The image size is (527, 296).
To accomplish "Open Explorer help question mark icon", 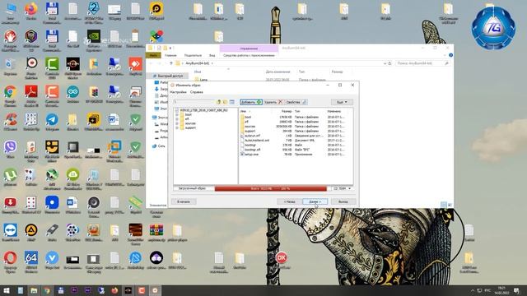I will tap(450, 55).
